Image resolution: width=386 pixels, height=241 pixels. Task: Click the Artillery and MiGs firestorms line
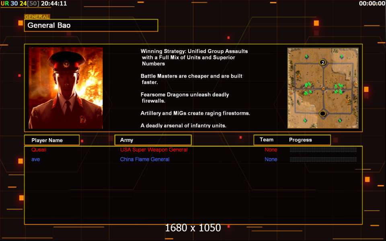195,113
